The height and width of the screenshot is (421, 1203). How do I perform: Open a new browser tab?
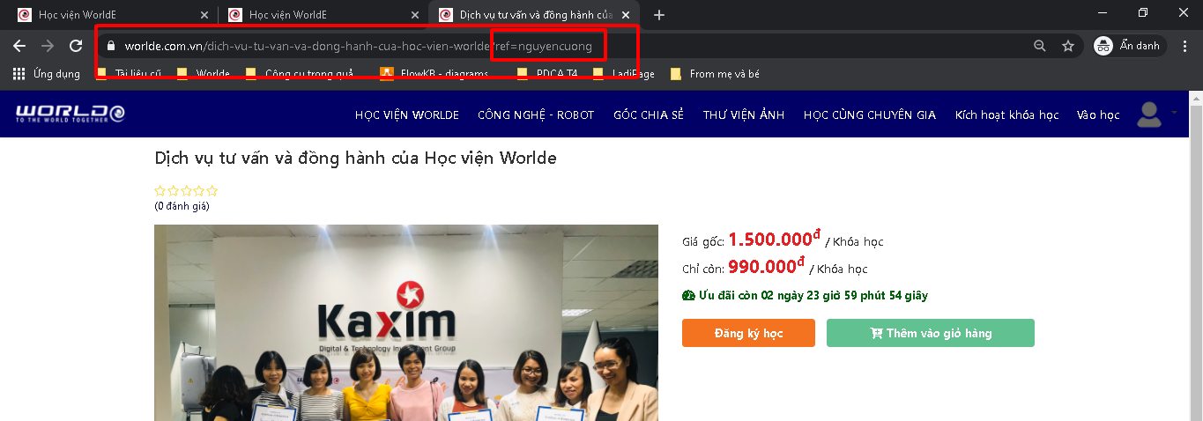pyautogui.click(x=659, y=15)
